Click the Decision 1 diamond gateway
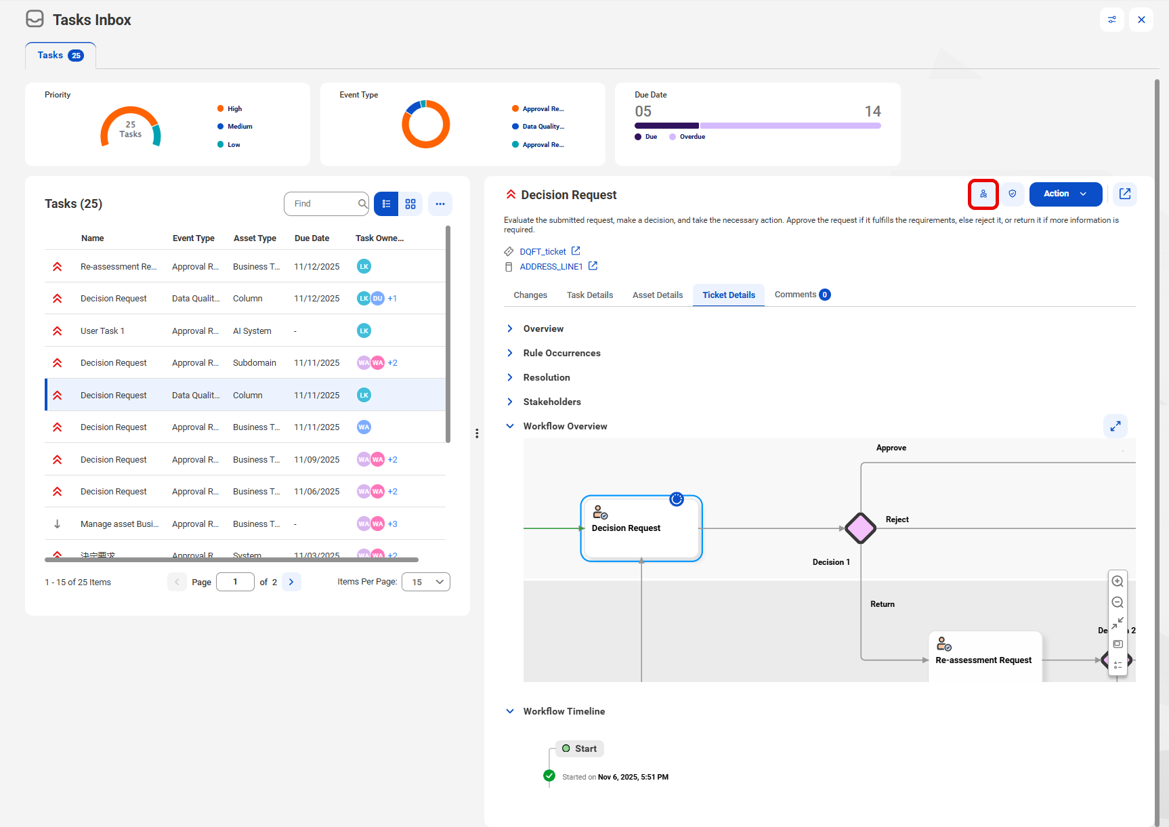This screenshot has height=827, width=1169. pos(861,528)
